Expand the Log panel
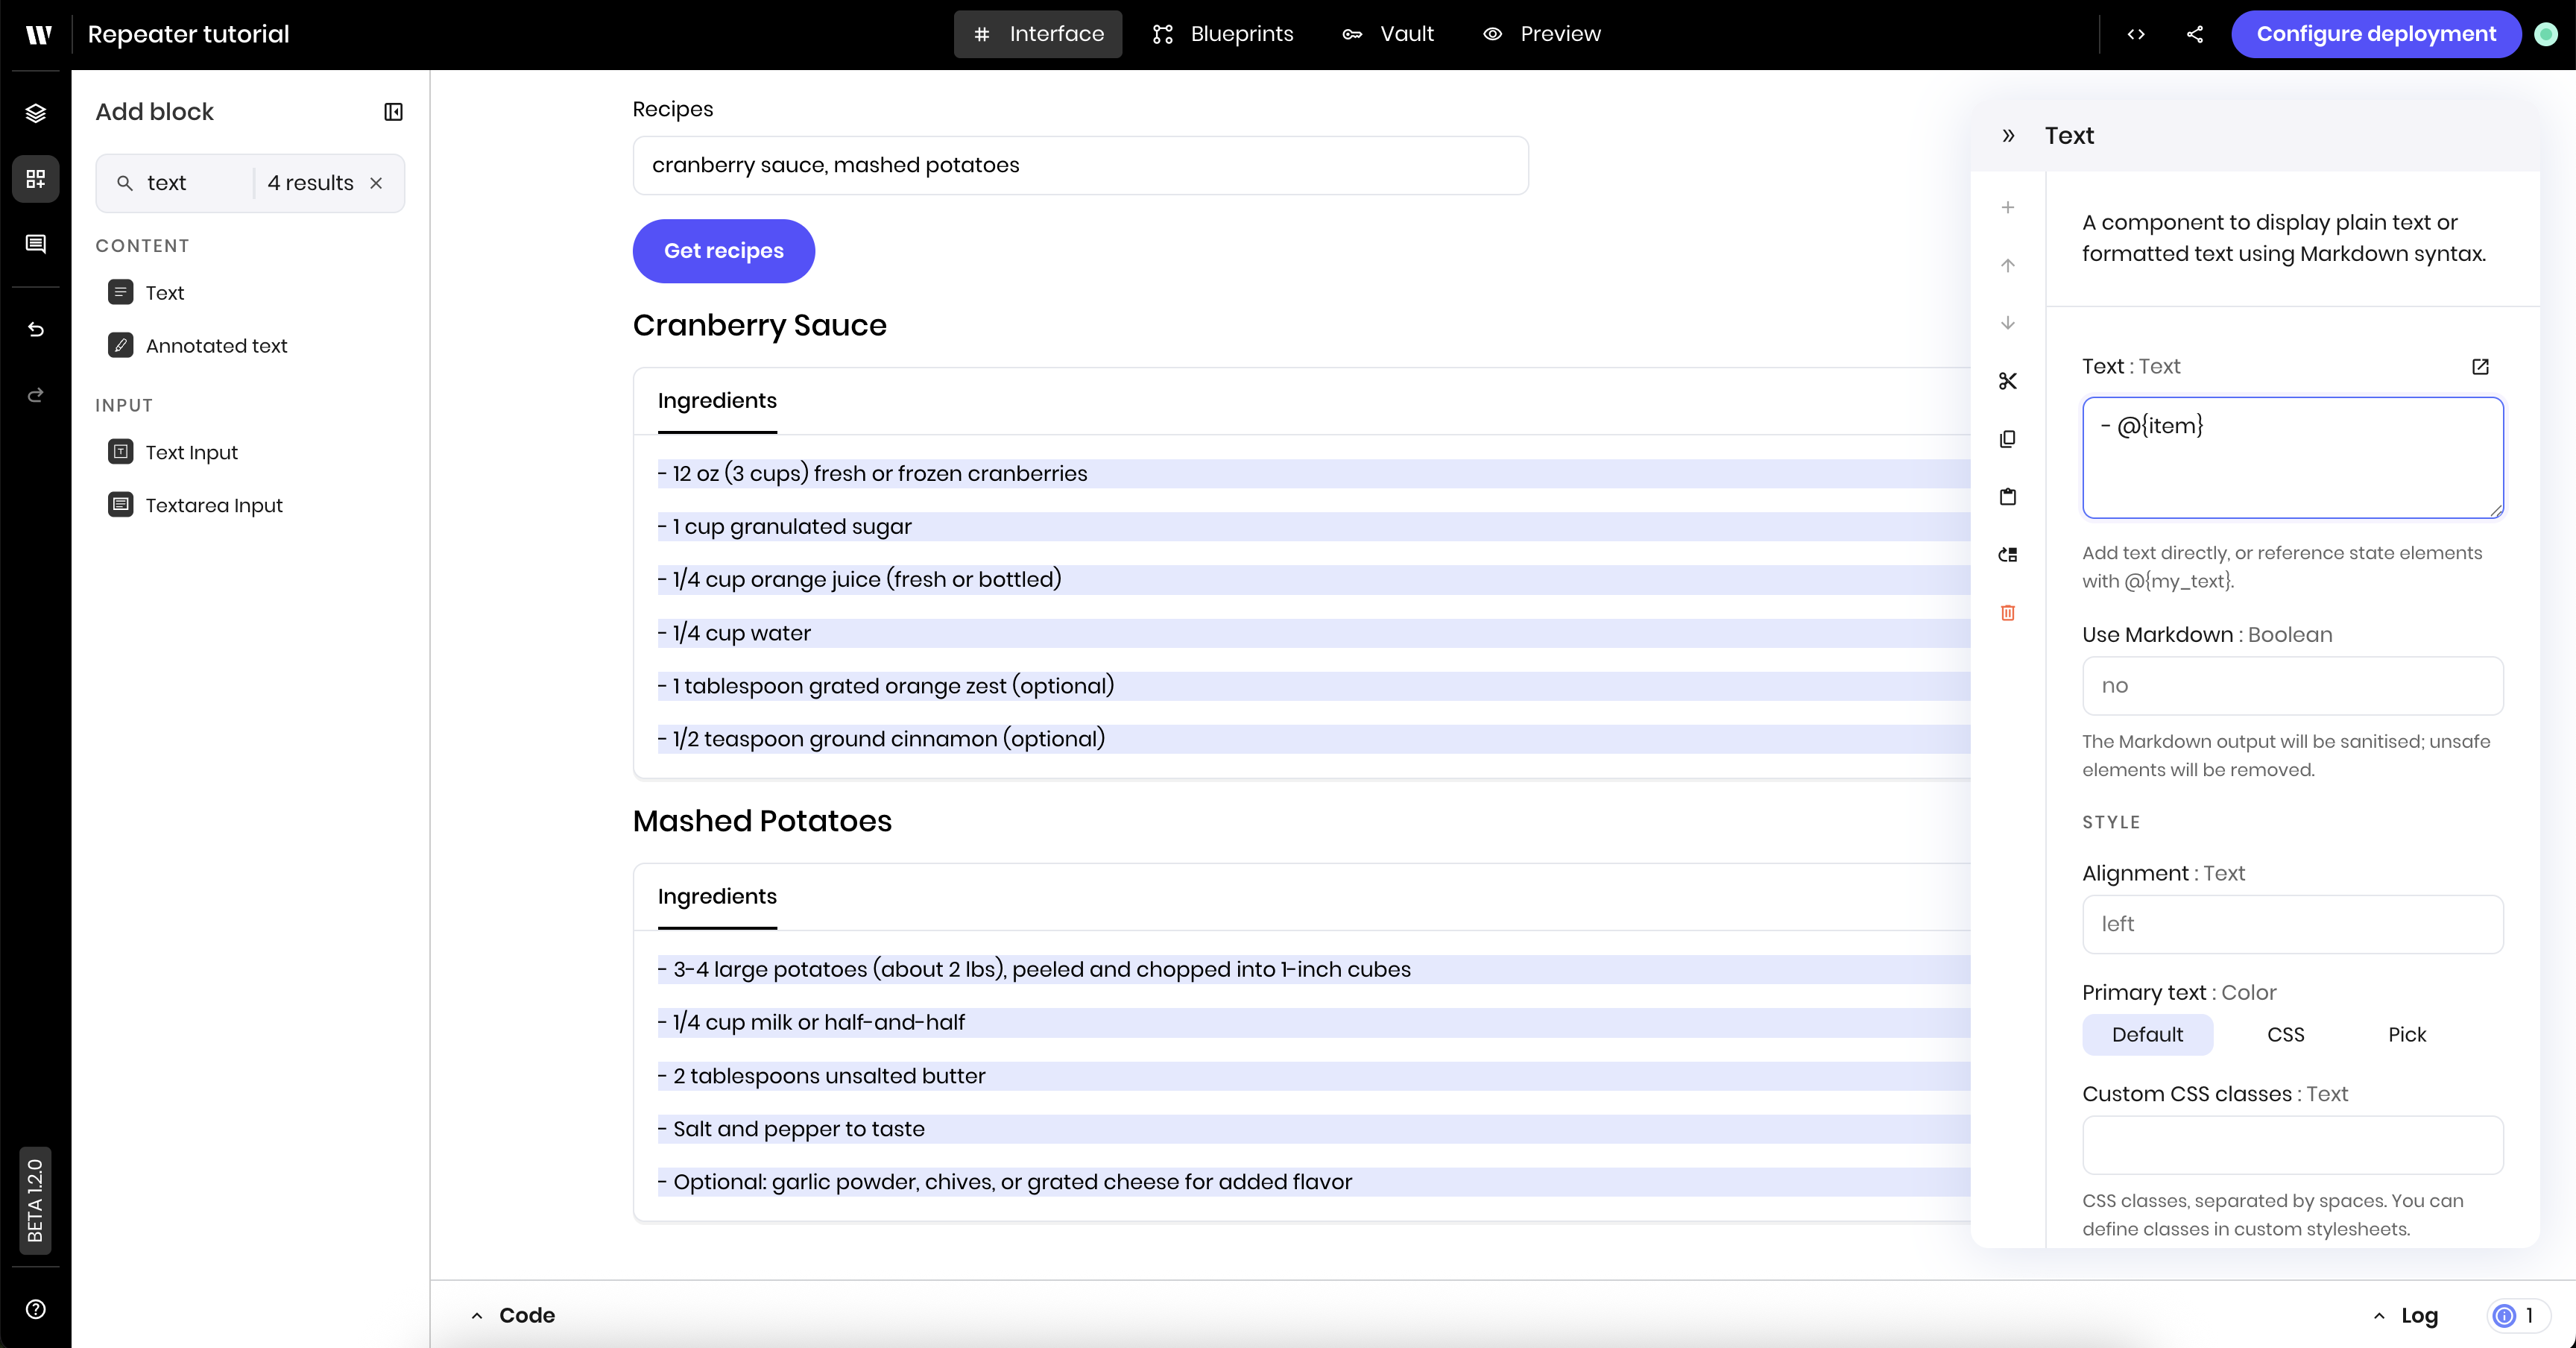This screenshot has height=1348, width=2576. coord(2405,1315)
